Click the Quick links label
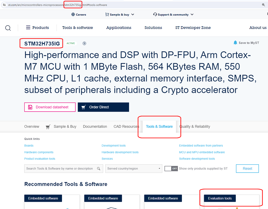This screenshot has width=268, height=209. (x=32, y=139)
